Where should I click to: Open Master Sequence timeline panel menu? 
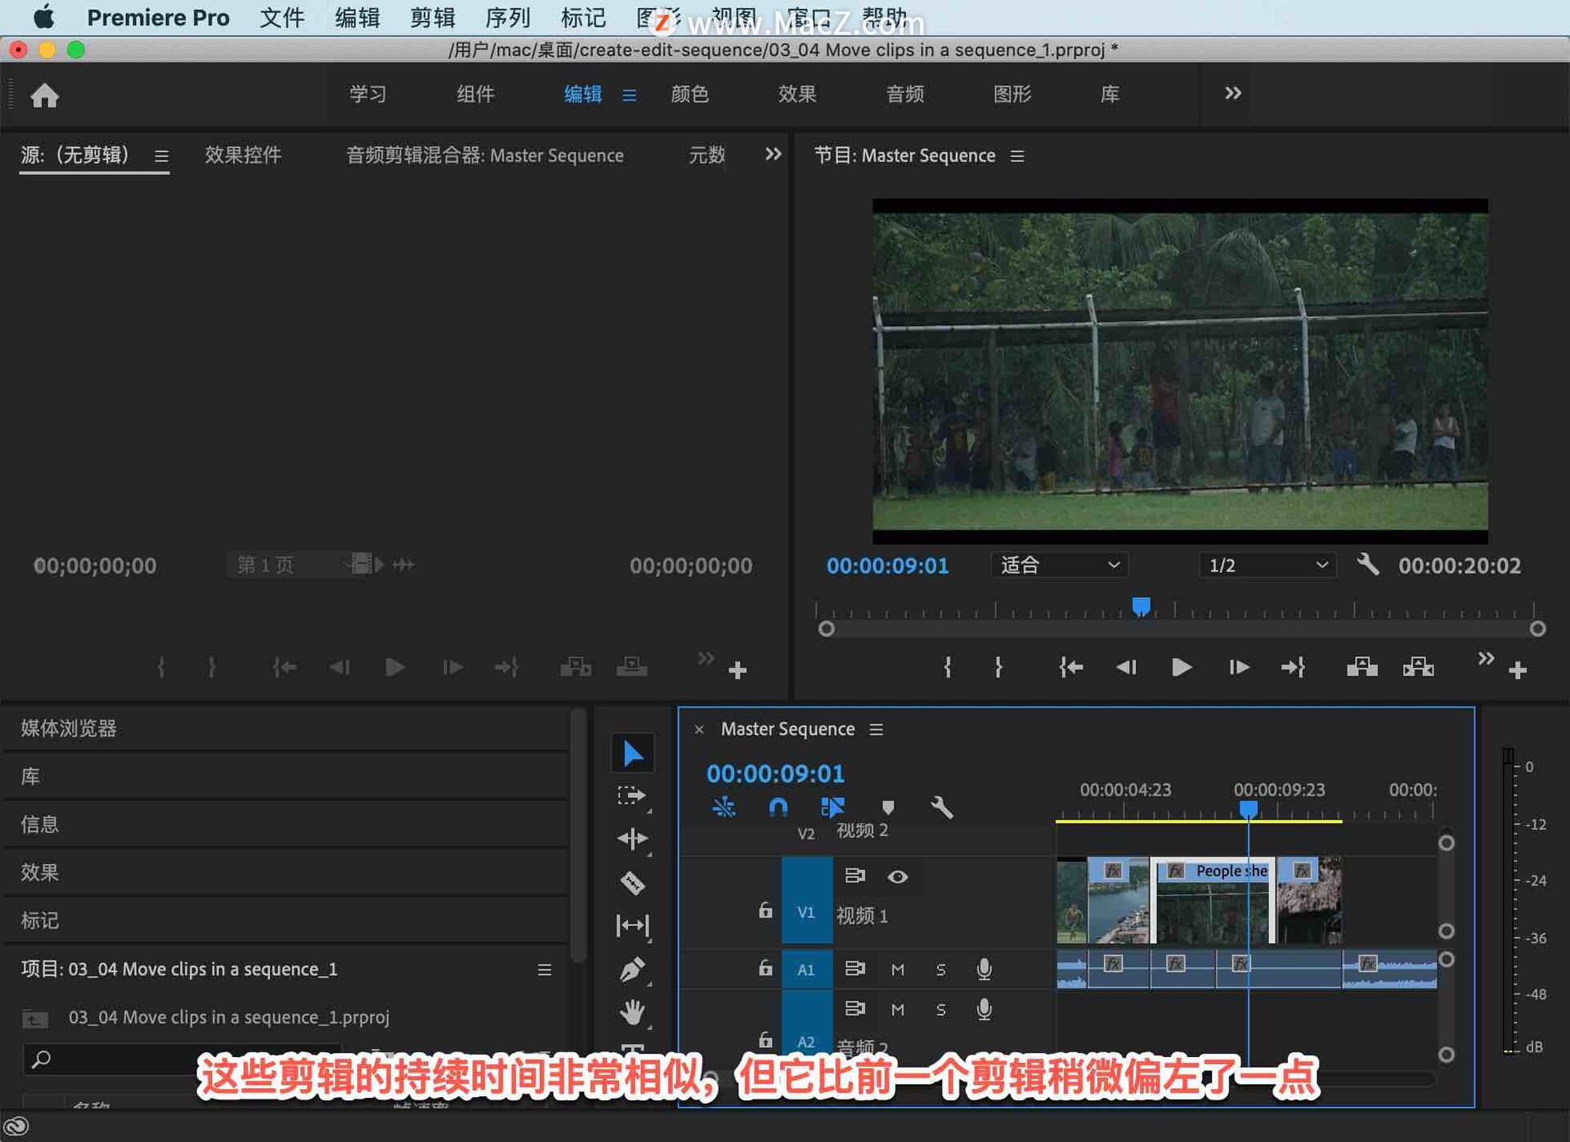pos(876,729)
